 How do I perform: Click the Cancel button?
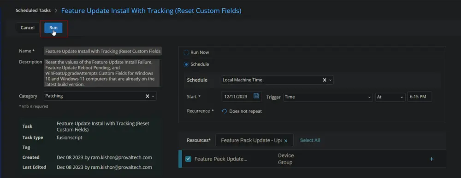(27, 28)
